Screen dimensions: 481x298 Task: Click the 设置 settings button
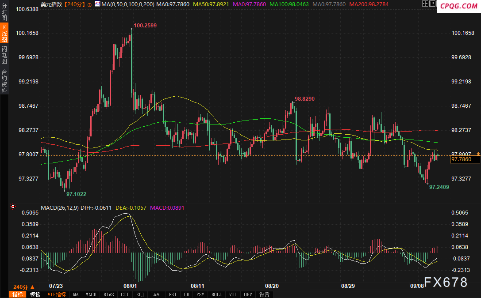pyautogui.click(x=265, y=294)
